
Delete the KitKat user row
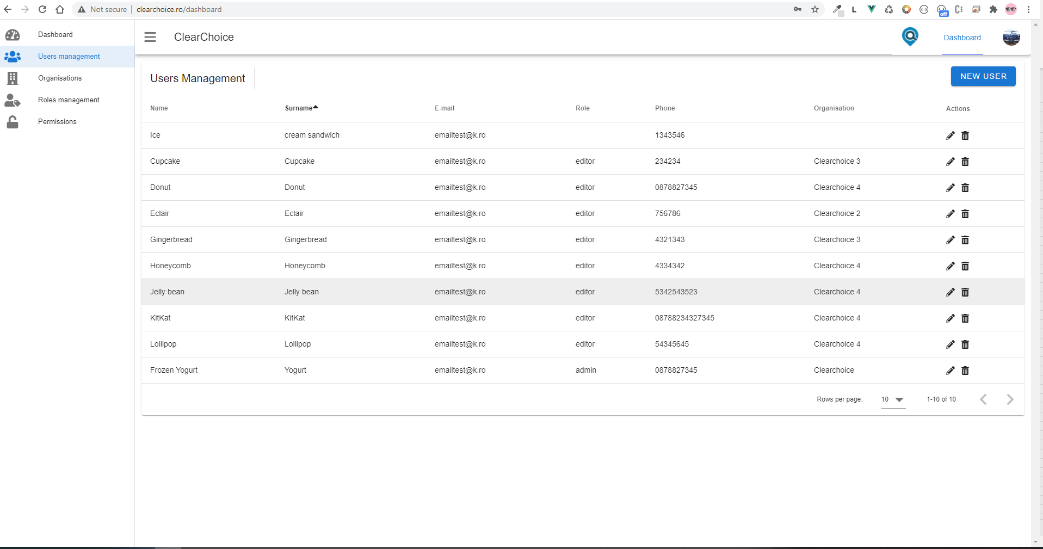[965, 318]
